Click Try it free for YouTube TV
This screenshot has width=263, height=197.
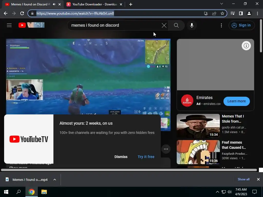[146, 157]
